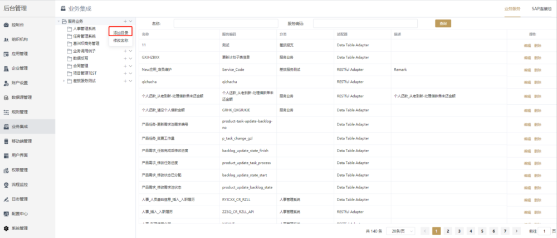Expand the 差旅服务测试 tree node
Screen dimensions: 557x238
(63, 81)
